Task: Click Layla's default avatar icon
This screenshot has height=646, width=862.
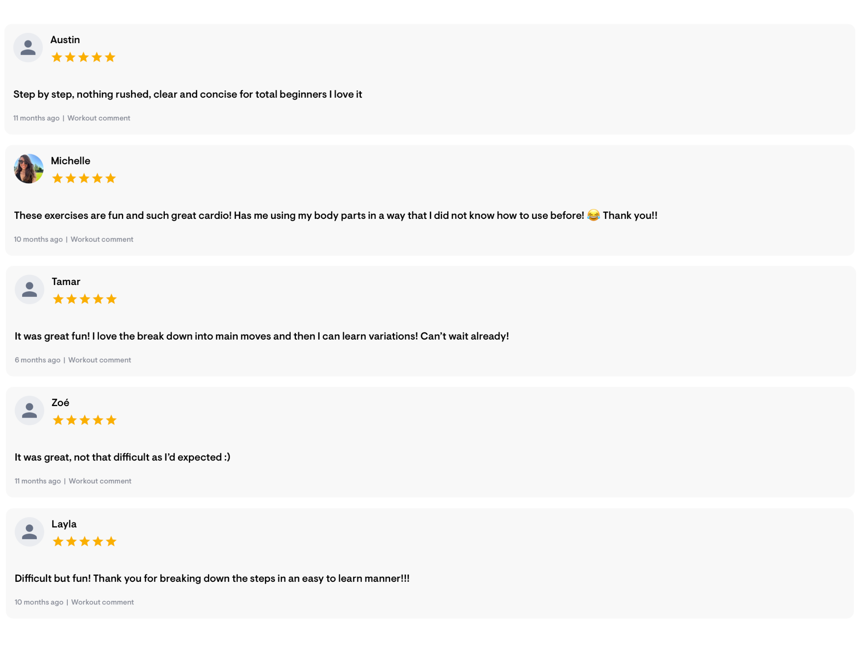Action: click(x=29, y=532)
